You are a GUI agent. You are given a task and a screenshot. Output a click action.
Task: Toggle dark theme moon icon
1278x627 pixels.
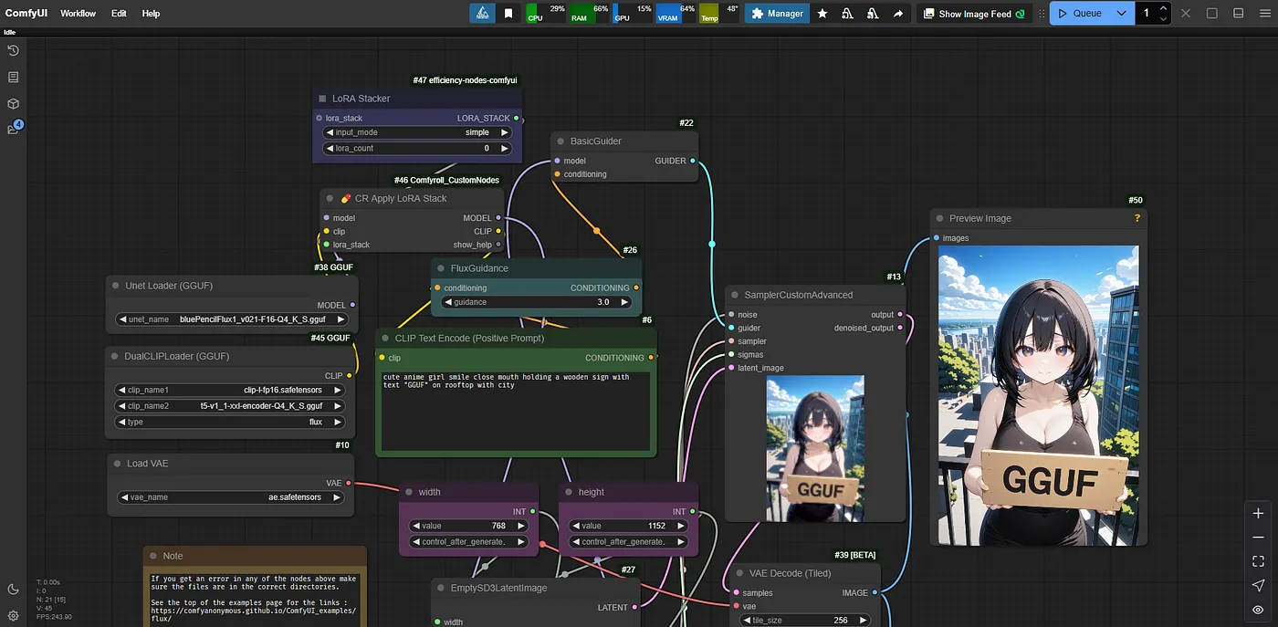click(x=13, y=590)
